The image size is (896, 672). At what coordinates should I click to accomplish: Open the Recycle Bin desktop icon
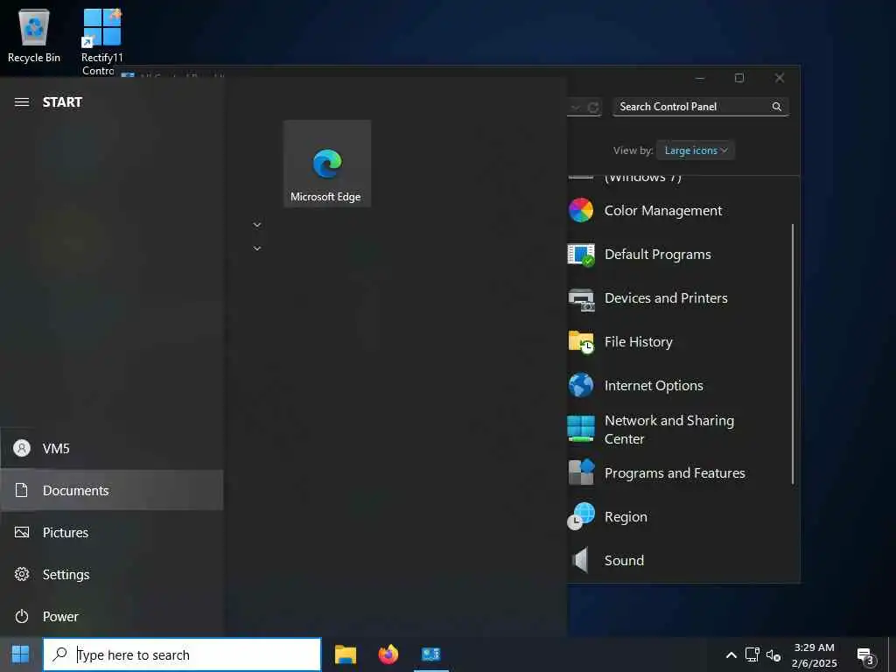[x=34, y=35]
